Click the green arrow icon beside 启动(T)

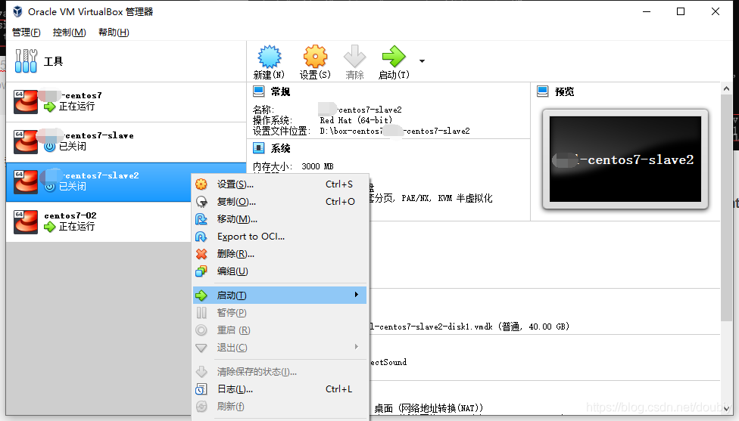(201, 296)
